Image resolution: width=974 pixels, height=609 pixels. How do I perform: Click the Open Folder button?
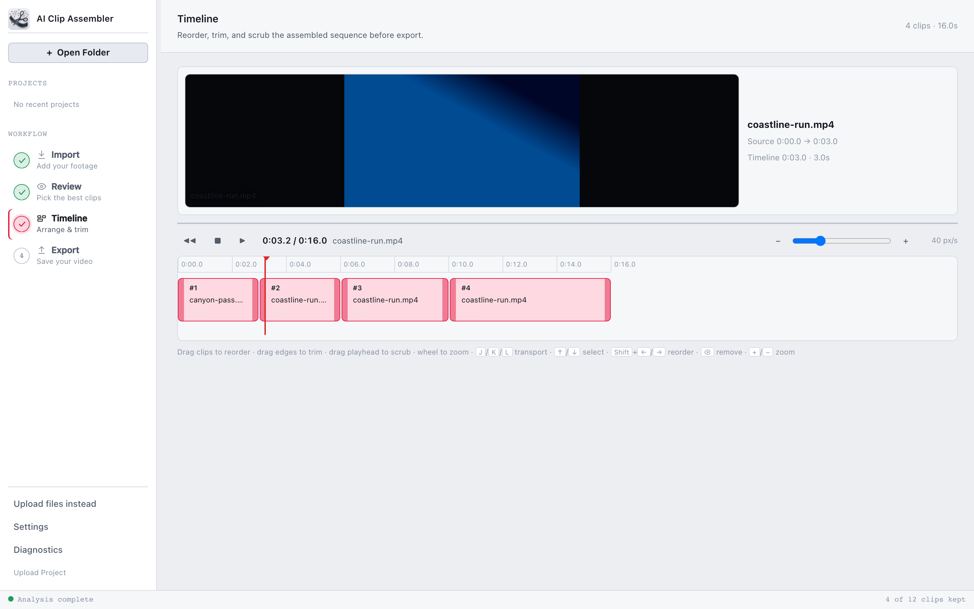pos(78,53)
